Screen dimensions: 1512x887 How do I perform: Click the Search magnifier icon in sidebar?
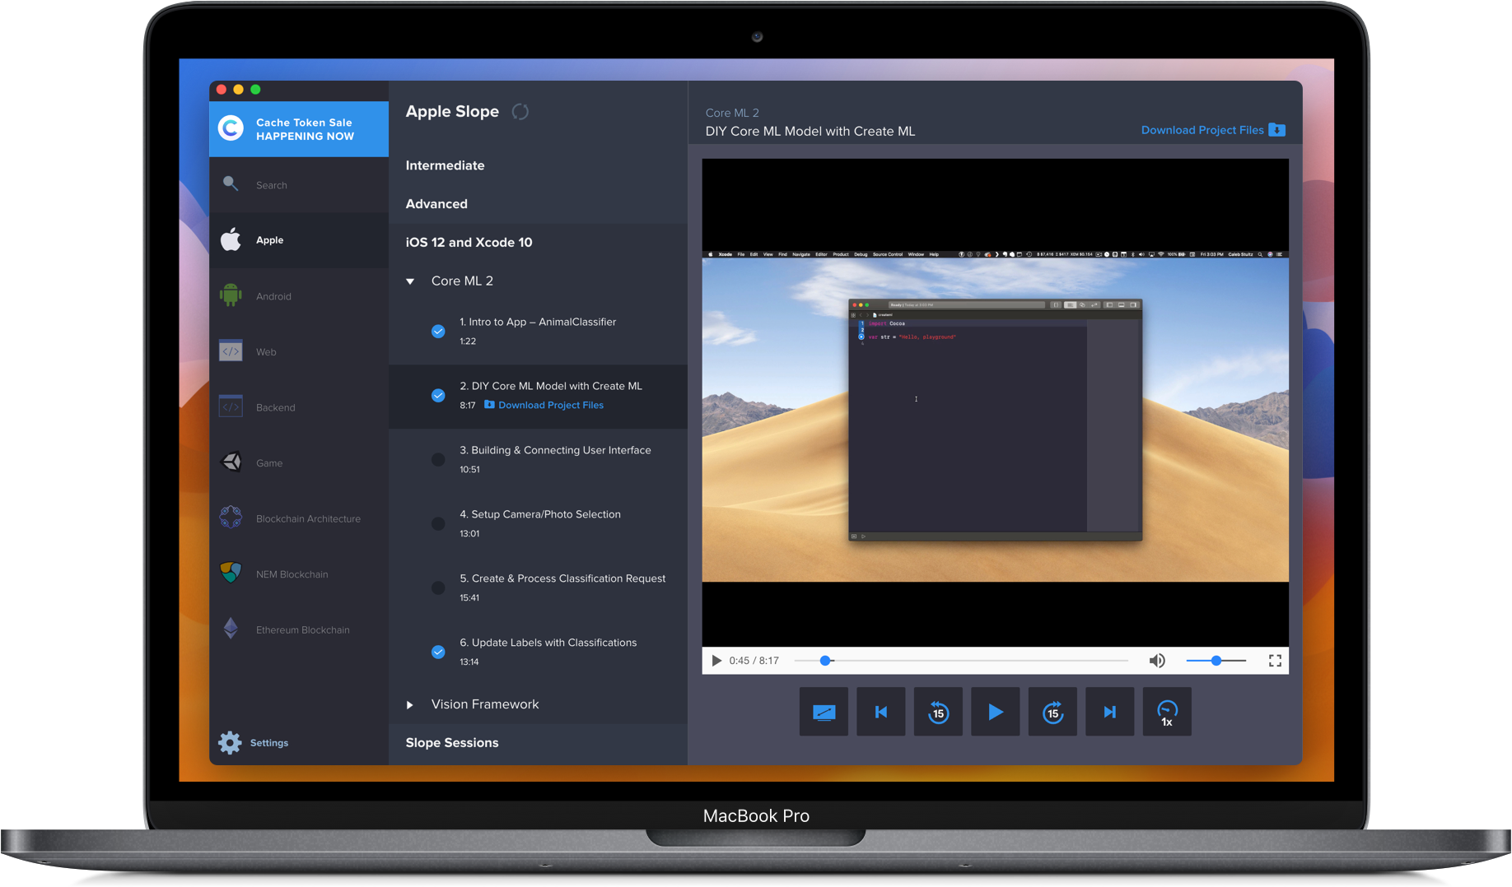231,183
